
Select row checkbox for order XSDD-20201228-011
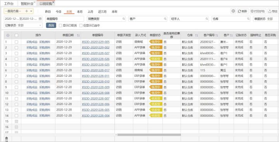(x=16, y=76)
